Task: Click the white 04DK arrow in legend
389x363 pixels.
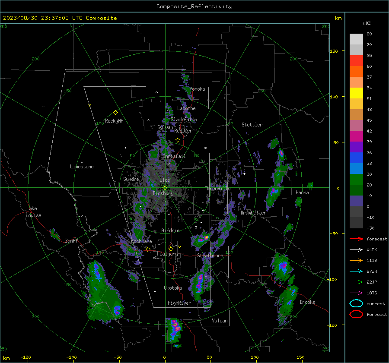Action: tap(356, 249)
